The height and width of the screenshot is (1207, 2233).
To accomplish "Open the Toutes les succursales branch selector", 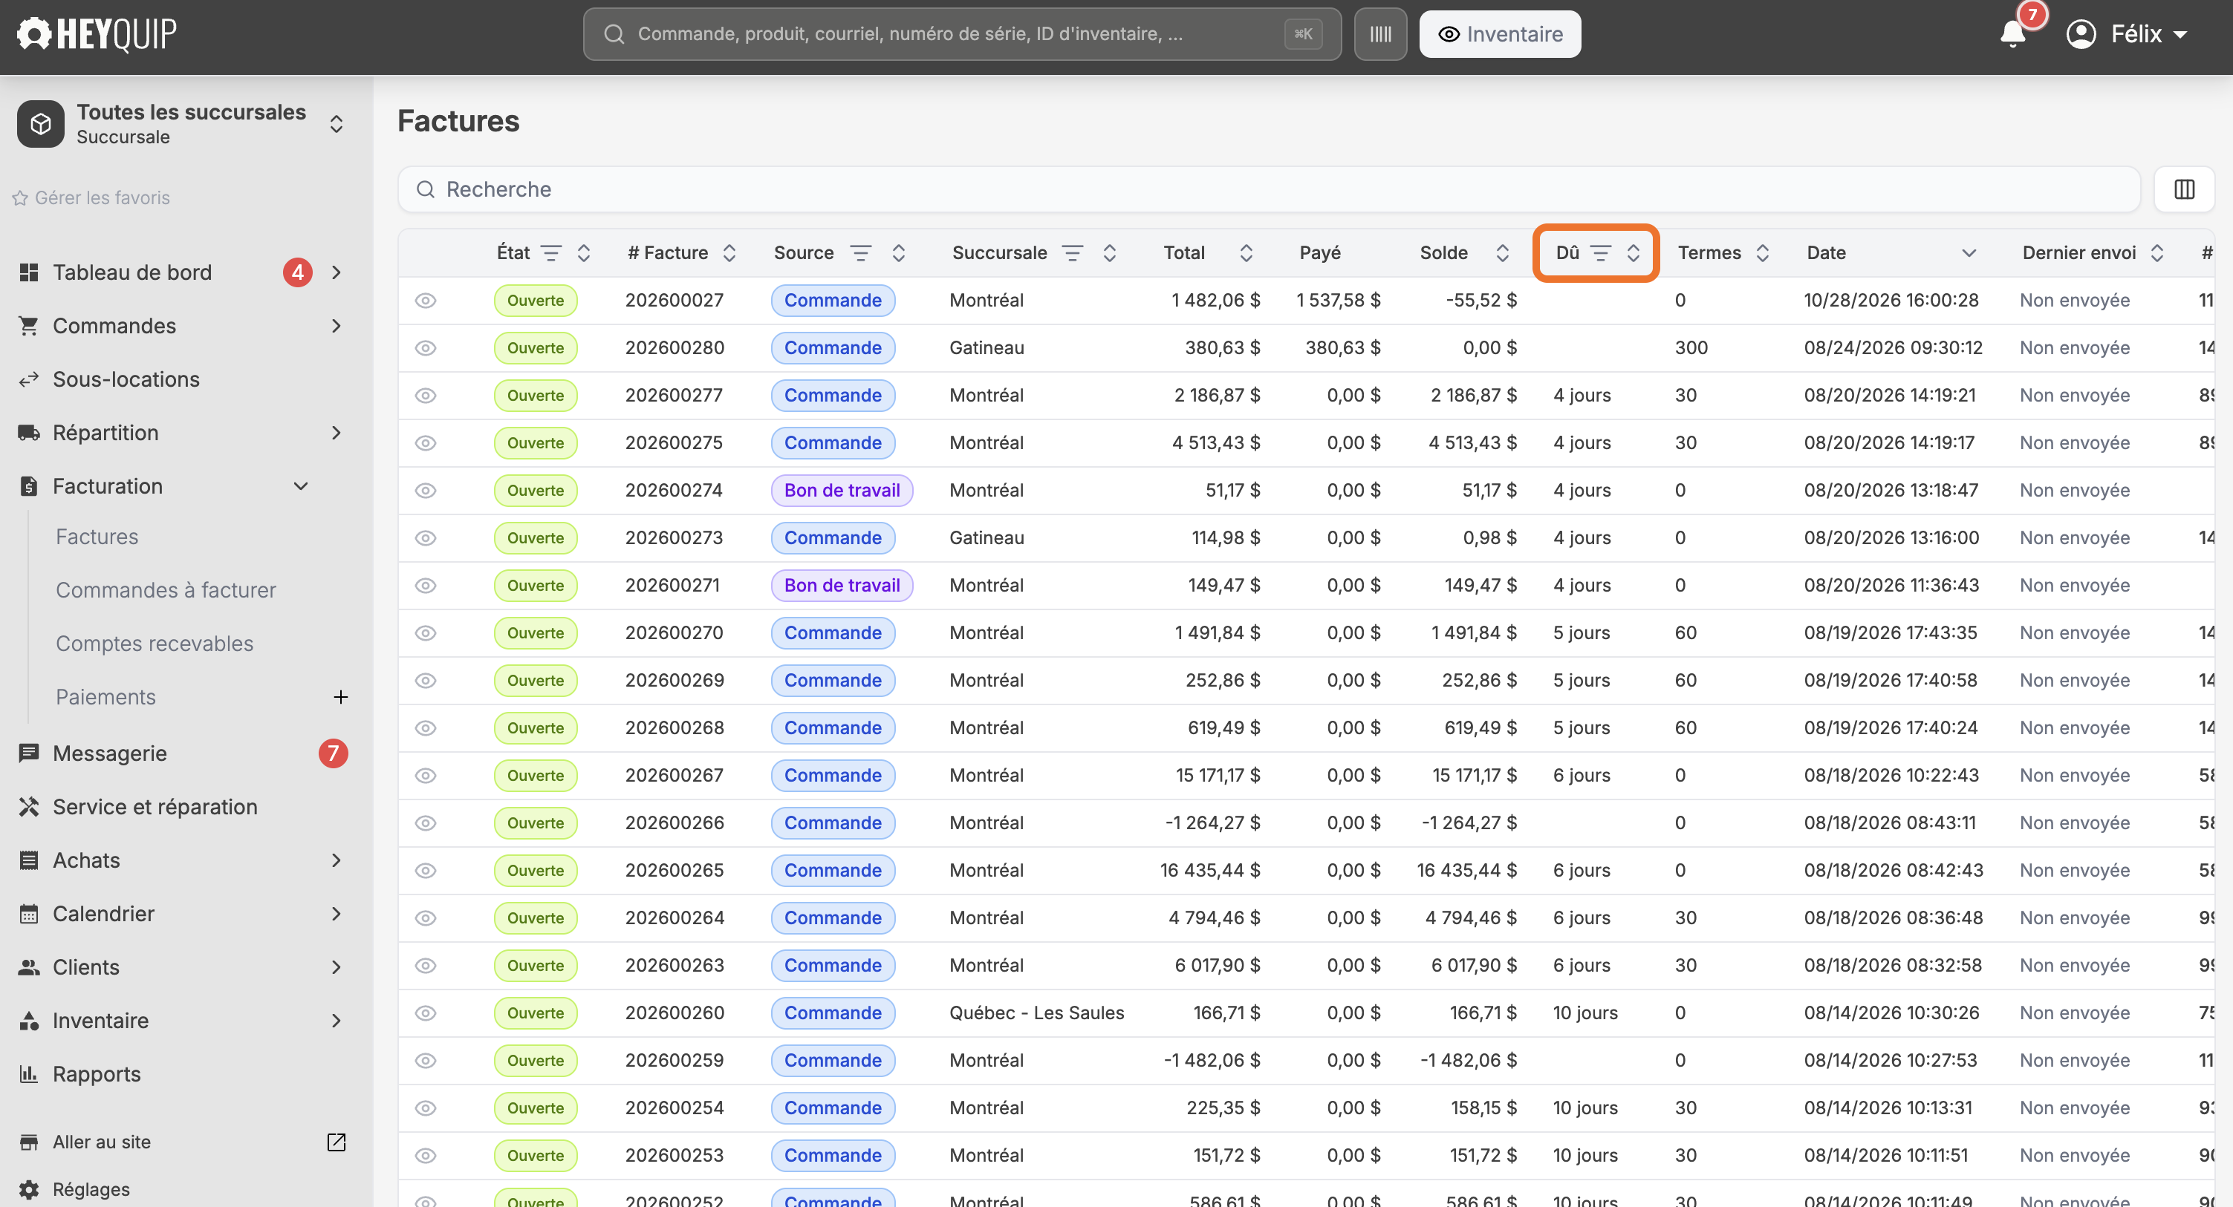I will click(x=182, y=124).
